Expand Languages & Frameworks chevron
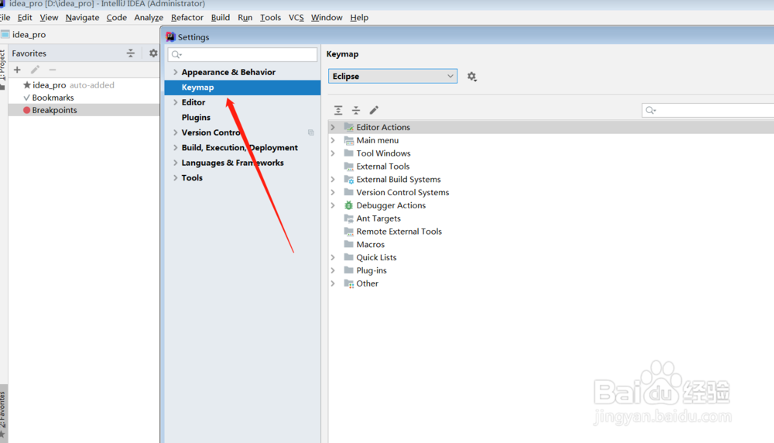This screenshot has height=443, width=774. (x=175, y=163)
